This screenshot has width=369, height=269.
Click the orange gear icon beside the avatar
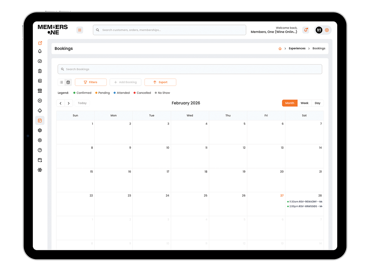pos(327,30)
